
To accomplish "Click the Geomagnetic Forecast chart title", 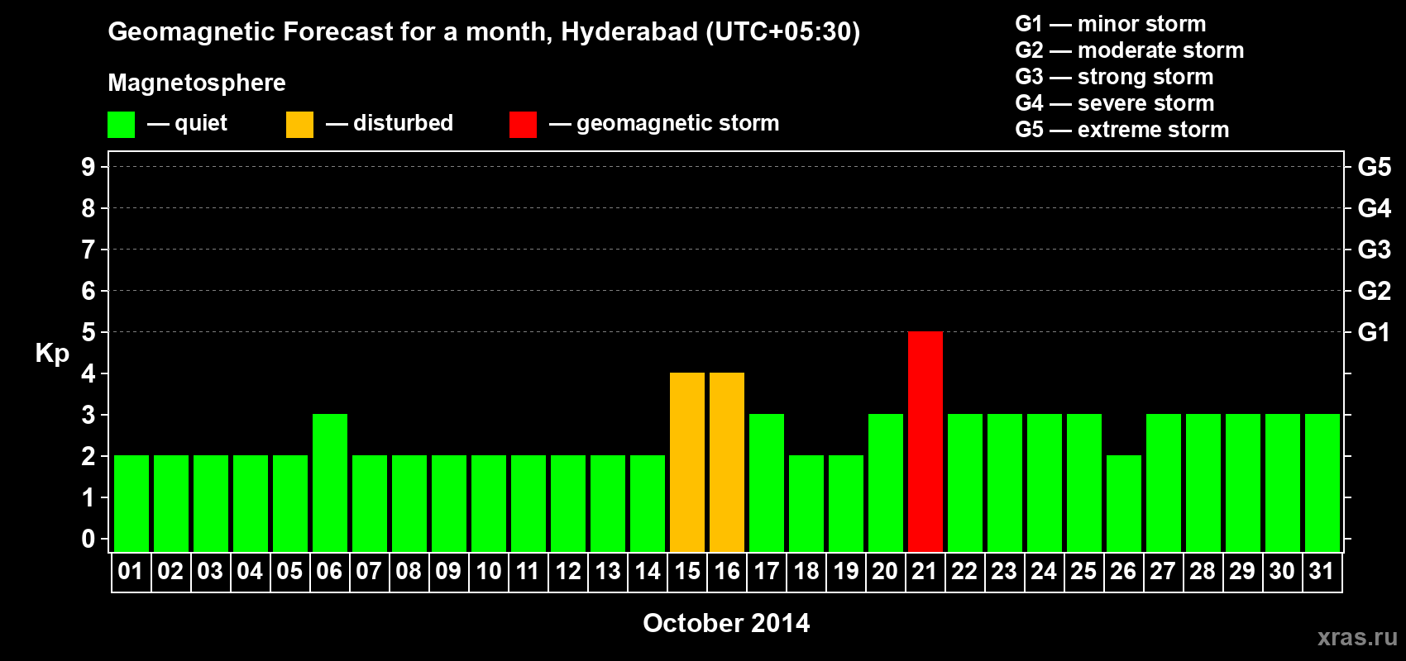I will pyautogui.click(x=484, y=31).
